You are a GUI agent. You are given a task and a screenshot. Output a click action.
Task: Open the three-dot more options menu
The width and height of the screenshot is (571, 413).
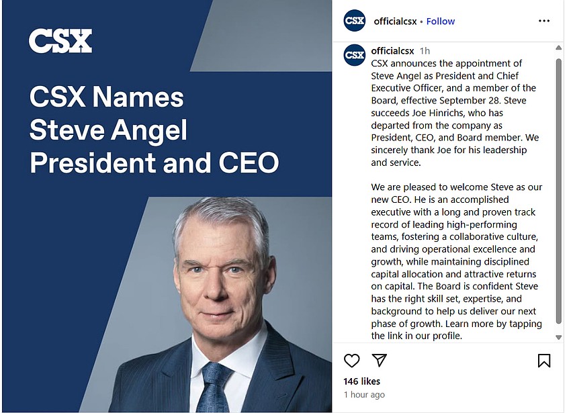click(x=544, y=21)
